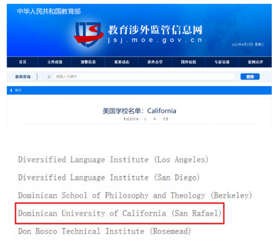Click the 教育涉外监管信息网 site title
This screenshot has height=241, width=278.
[155, 30]
